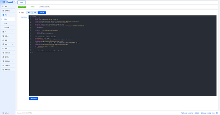Expand the System (系统) menu group
Image resolution: width=220 pixels, height=115 pixels.
pyautogui.click(x=13, y=45)
